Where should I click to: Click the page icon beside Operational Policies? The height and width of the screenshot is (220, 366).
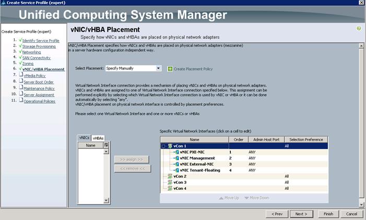pos(21,101)
